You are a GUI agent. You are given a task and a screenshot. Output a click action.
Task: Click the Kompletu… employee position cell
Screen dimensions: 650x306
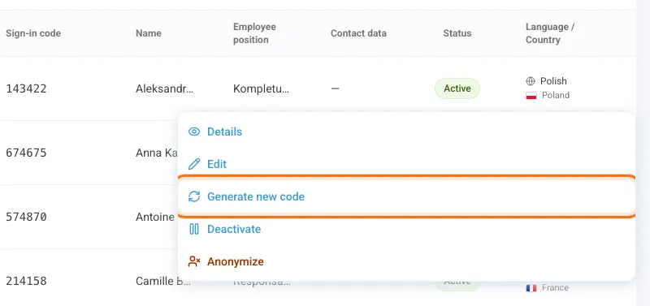(261, 88)
